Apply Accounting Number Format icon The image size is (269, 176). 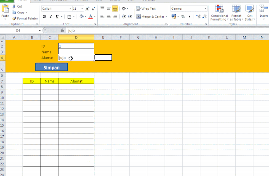pos(174,16)
